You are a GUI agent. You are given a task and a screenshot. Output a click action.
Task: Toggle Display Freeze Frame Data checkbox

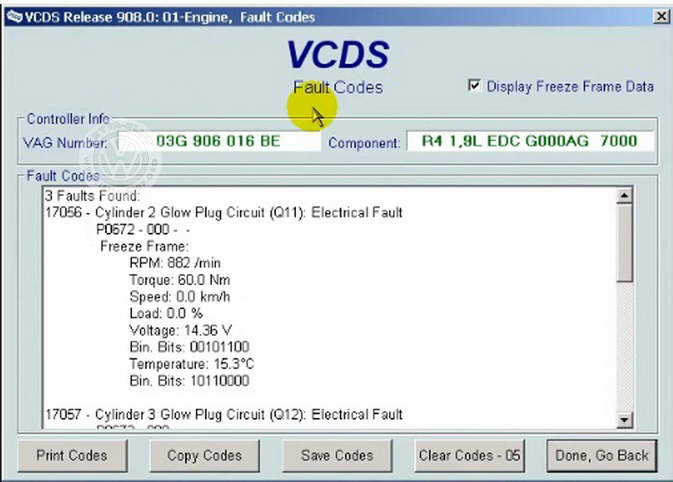[x=474, y=86]
